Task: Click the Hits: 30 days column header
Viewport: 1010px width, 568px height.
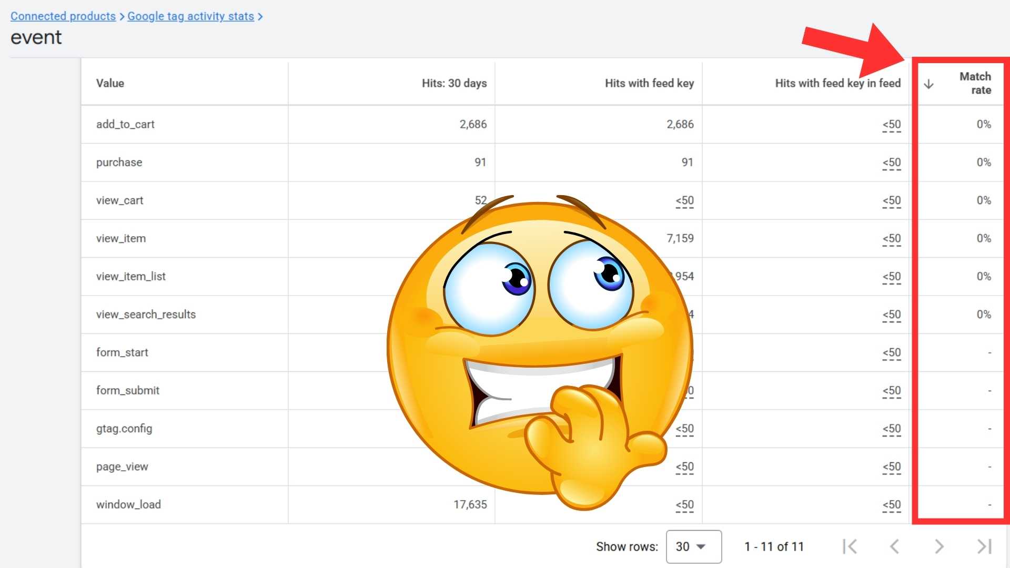Action: (x=454, y=83)
